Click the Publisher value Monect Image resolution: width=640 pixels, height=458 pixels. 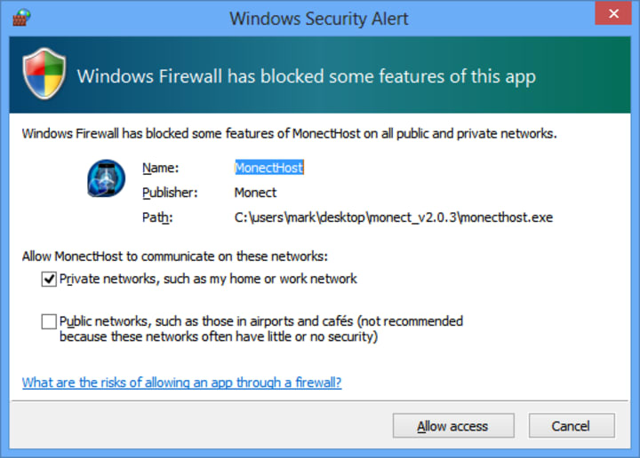(x=255, y=192)
